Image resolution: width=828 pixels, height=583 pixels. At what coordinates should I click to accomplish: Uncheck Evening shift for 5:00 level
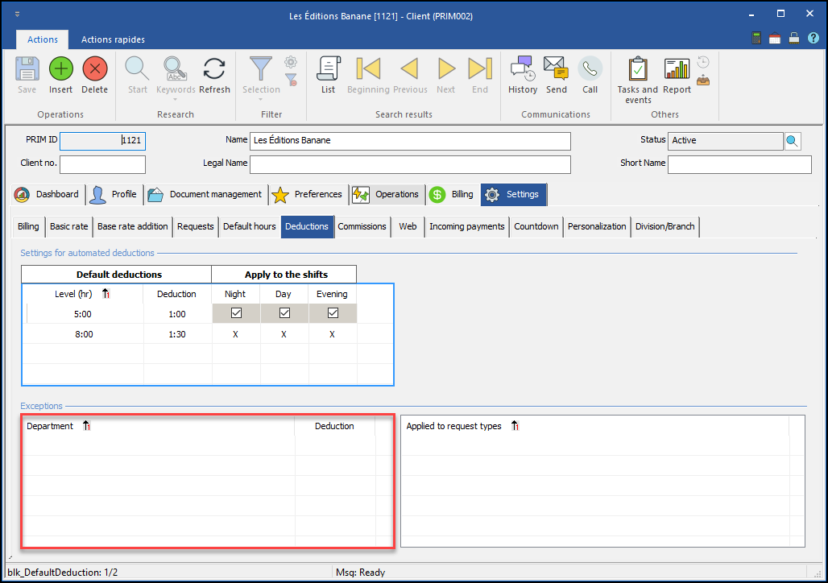click(x=333, y=313)
